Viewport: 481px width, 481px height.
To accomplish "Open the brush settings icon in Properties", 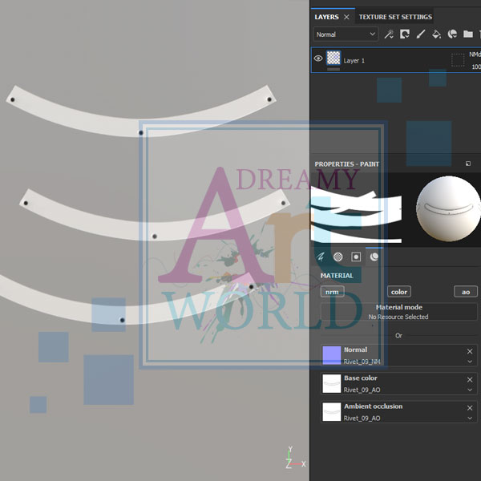I will pos(321,257).
